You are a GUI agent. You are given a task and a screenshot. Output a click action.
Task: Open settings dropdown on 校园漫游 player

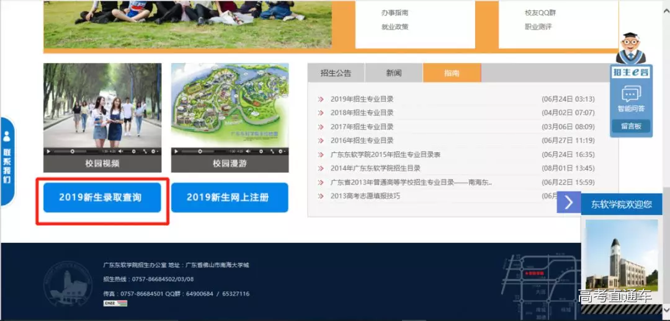[x=282, y=151]
